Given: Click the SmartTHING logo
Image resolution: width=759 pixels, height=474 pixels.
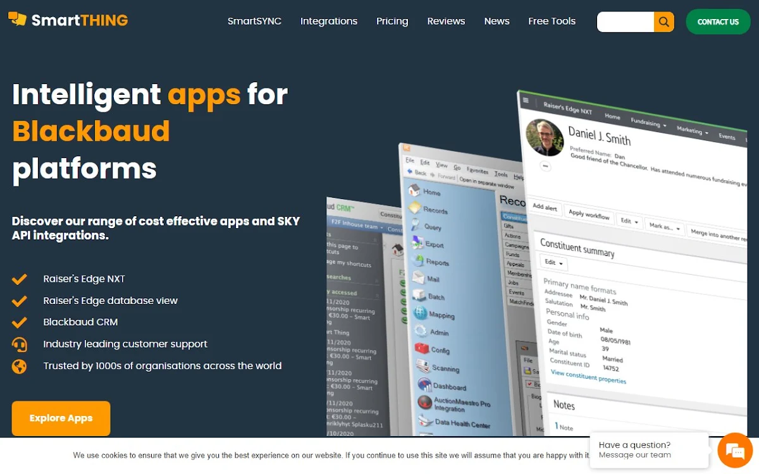Looking at the screenshot, I should point(68,20).
